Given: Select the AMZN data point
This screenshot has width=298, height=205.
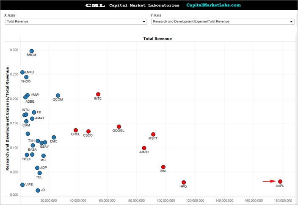Looking at the screenshot, I should (144, 148).
